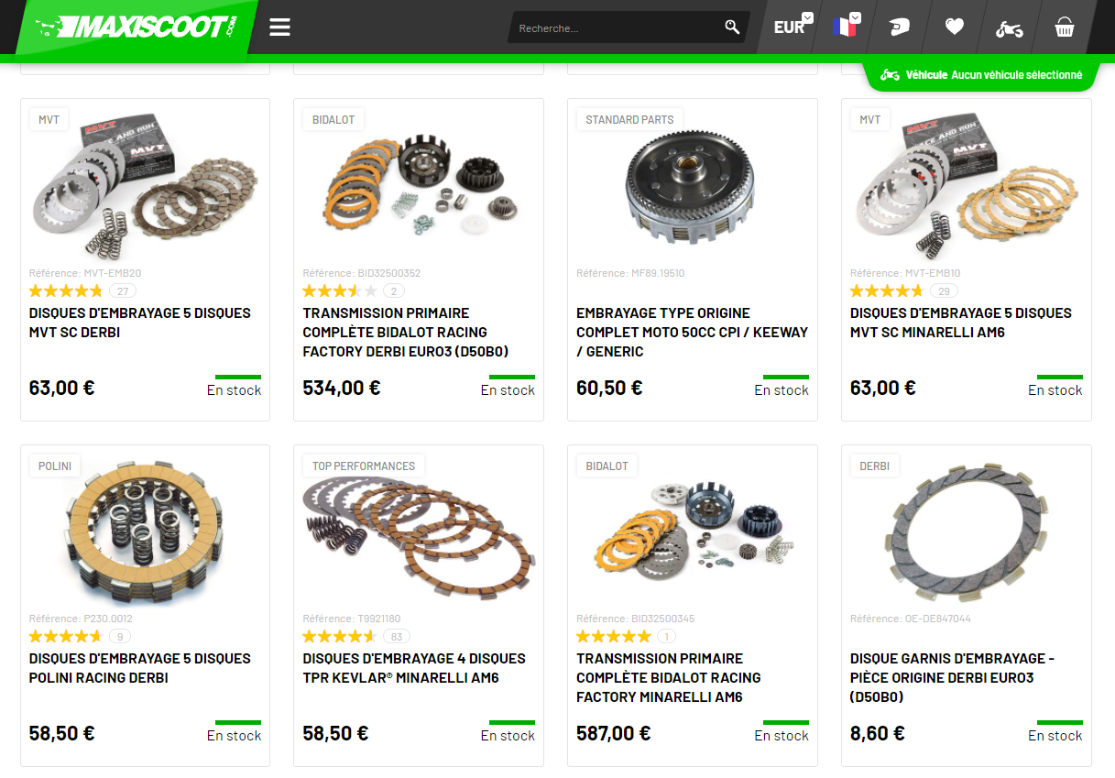Image resolution: width=1115 pixels, height=778 pixels.
Task: Open the hamburger navigation menu
Action: tap(279, 27)
